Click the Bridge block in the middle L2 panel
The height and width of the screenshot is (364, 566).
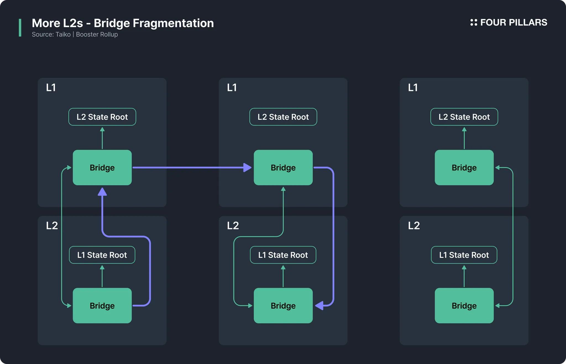pyautogui.click(x=283, y=306)
